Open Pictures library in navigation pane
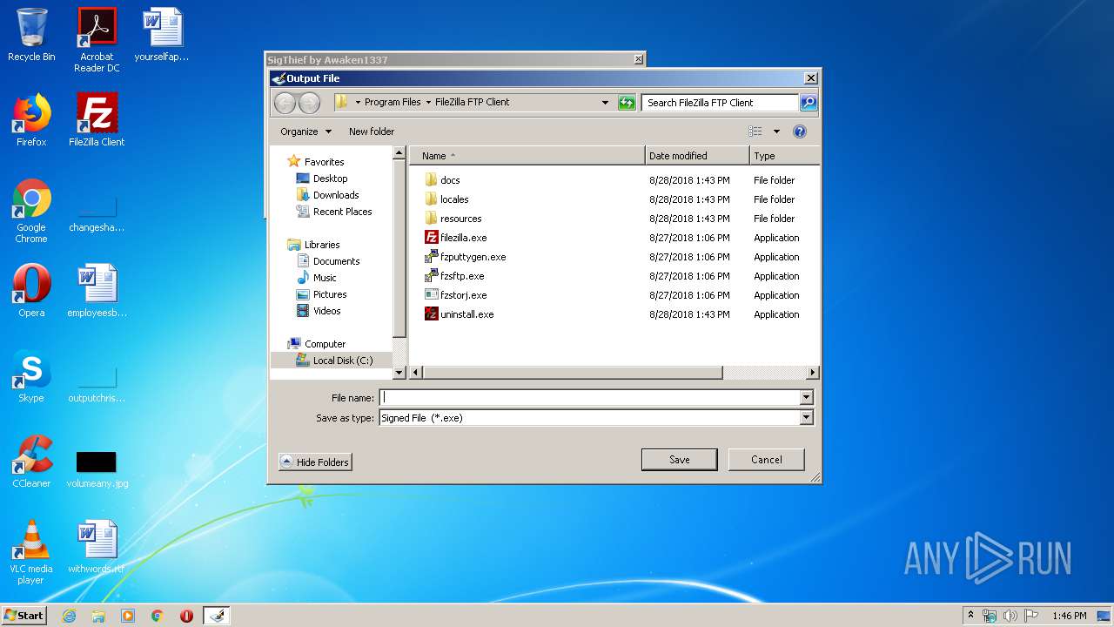 (330, 294)
